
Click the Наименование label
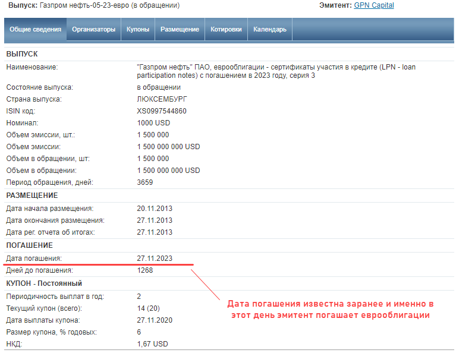click(x=32, y=67)
